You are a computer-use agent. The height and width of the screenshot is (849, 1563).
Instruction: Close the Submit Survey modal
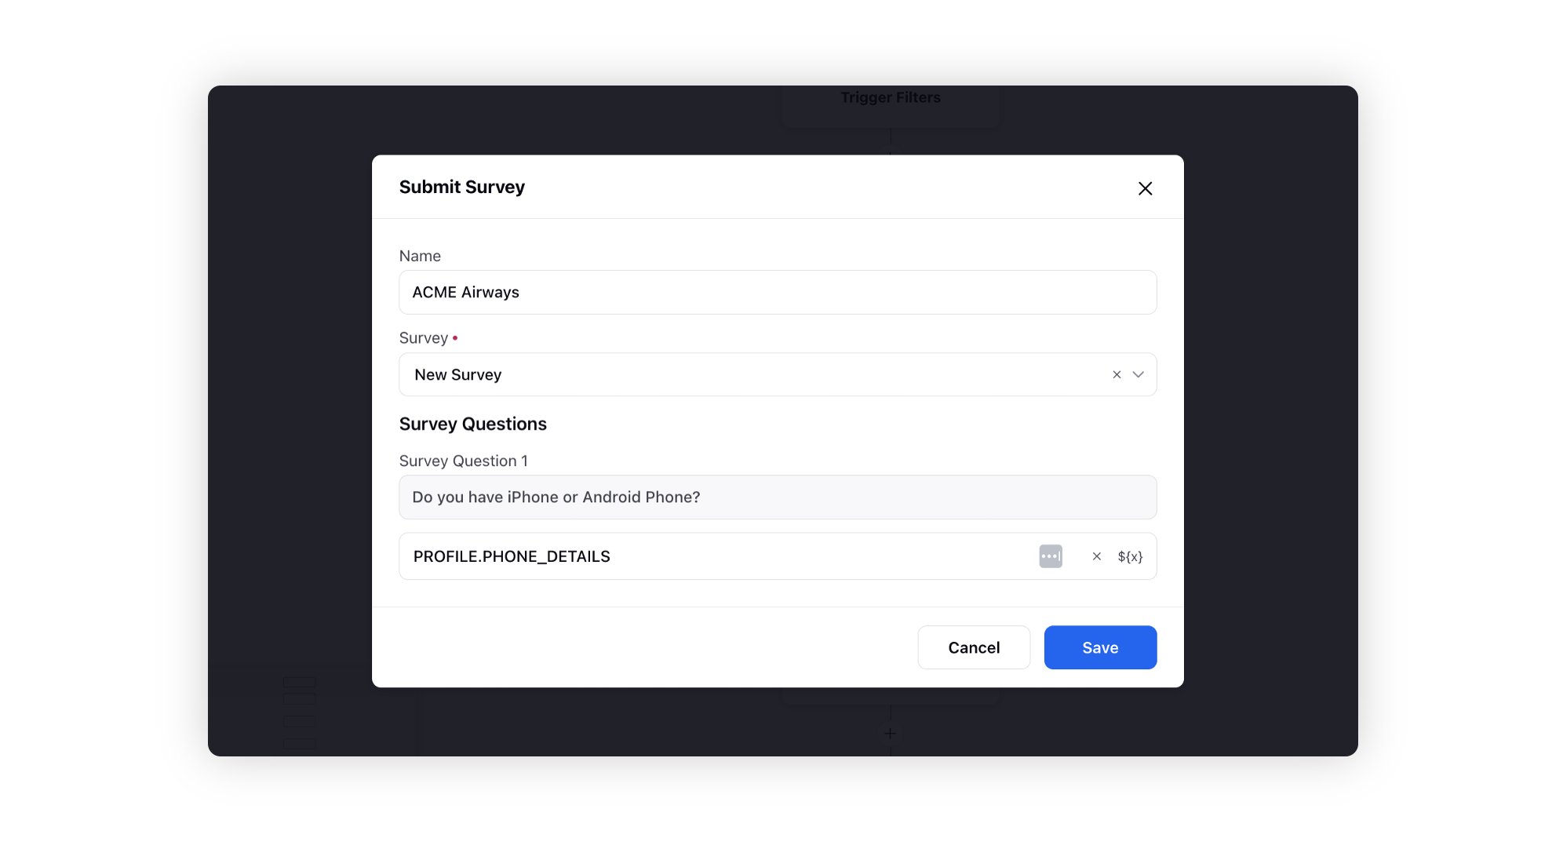(1146, 188)
